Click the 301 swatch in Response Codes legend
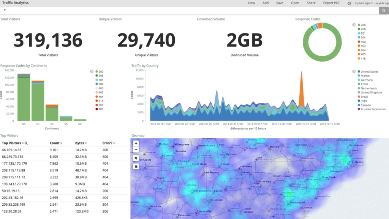The width and height of the screenshot is (389, 219). click(359, 33)
